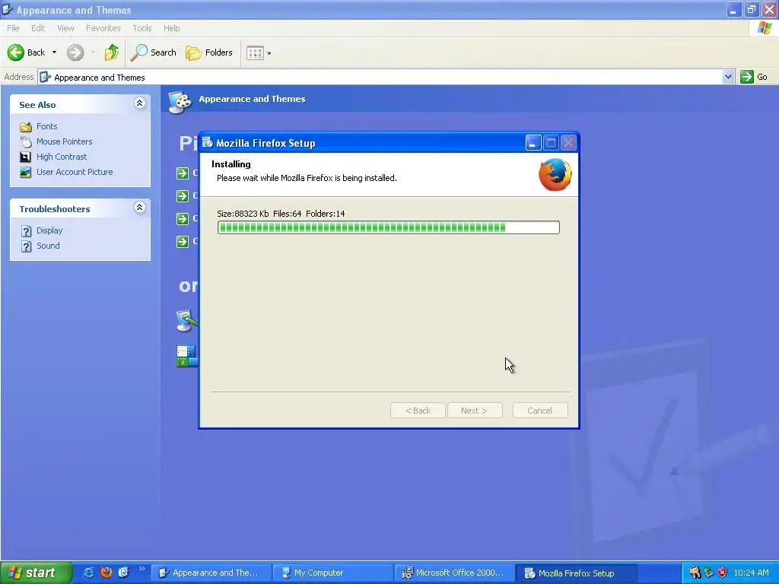Click the Go button arrow

click(747, 77)
